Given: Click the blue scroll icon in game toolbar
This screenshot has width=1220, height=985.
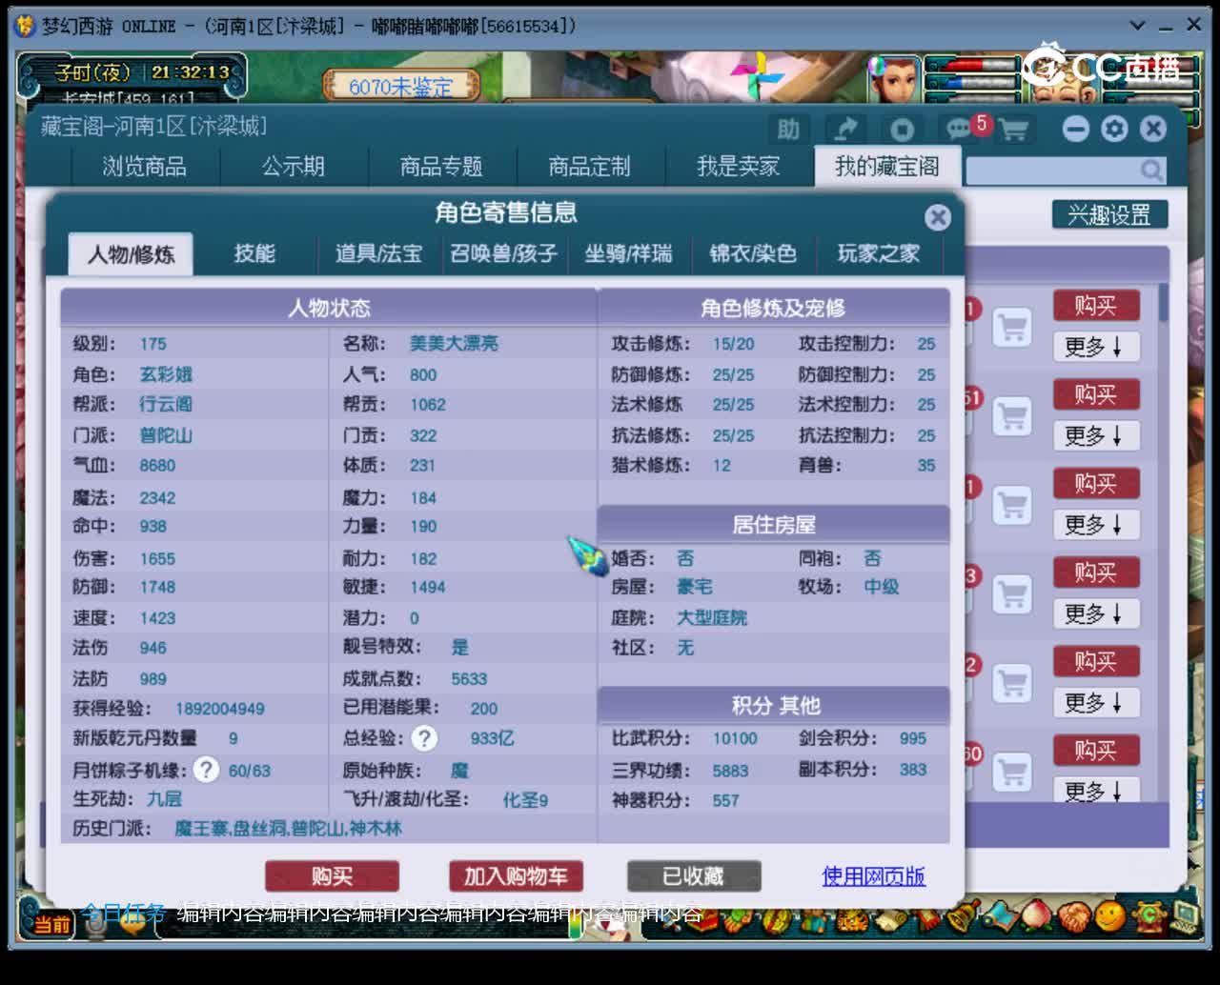Looking at the screenshot, I should point(1003,916).
